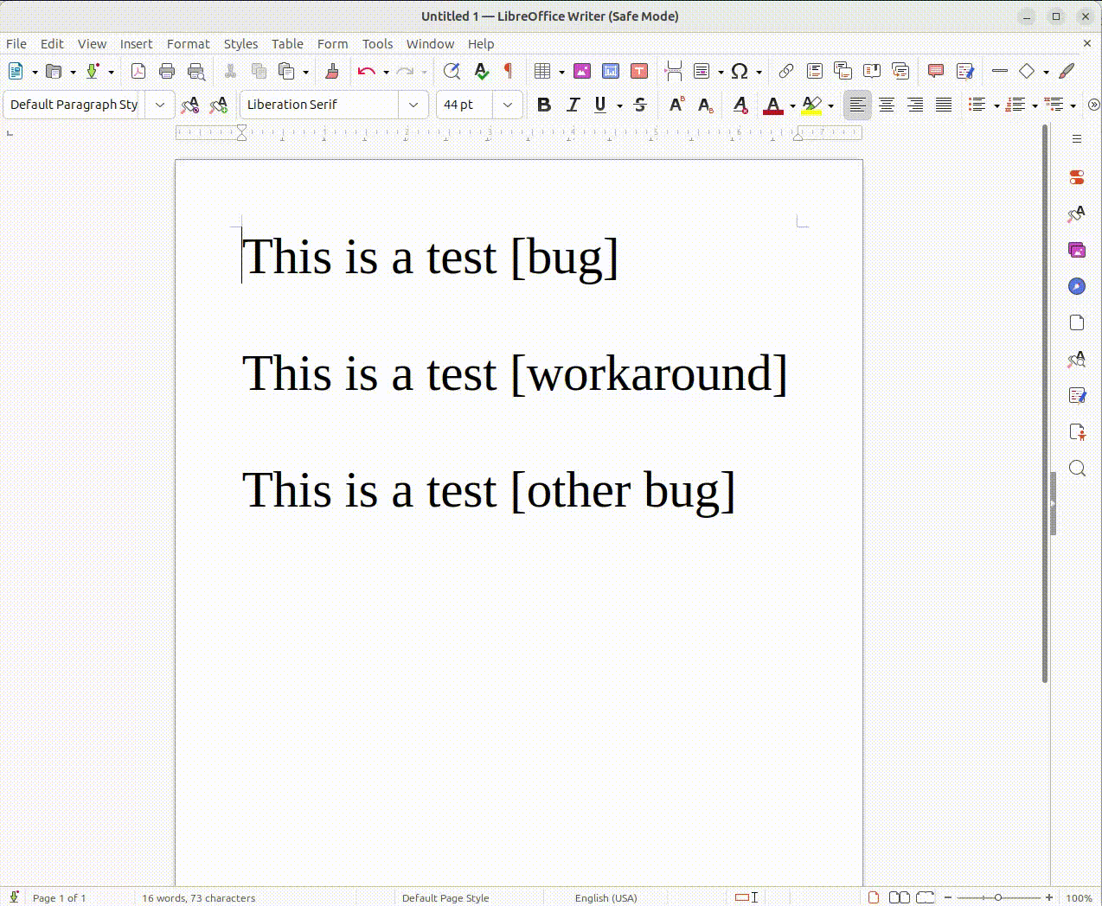The image size is (1102, 906).
Task: Click the Print document icon
Action: click(x=167, y=72)
